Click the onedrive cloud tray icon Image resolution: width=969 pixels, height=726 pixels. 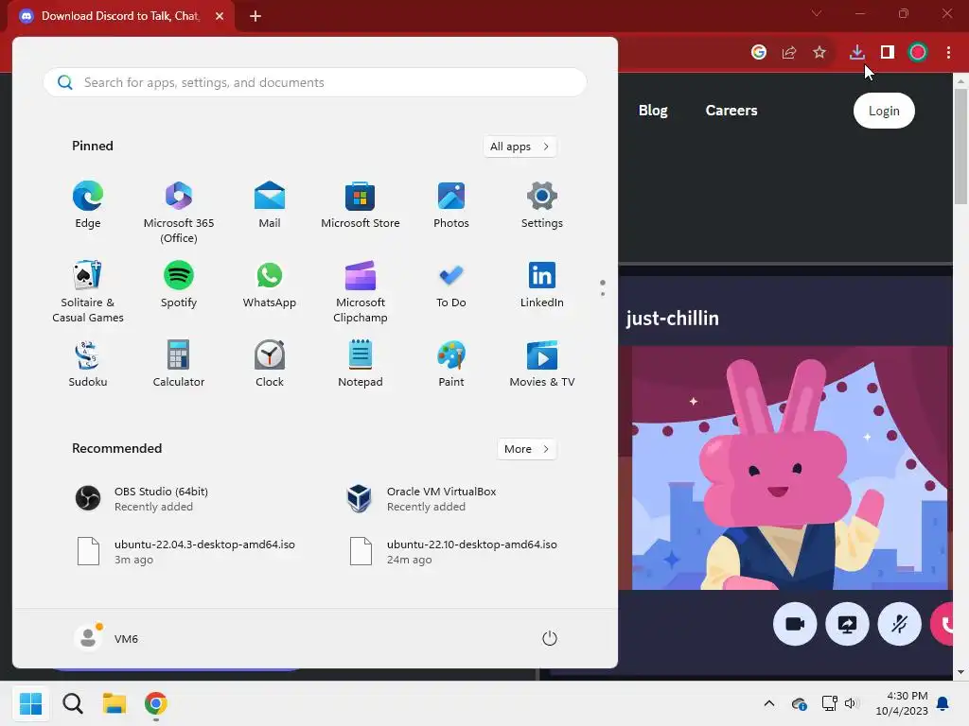(799, 703)
